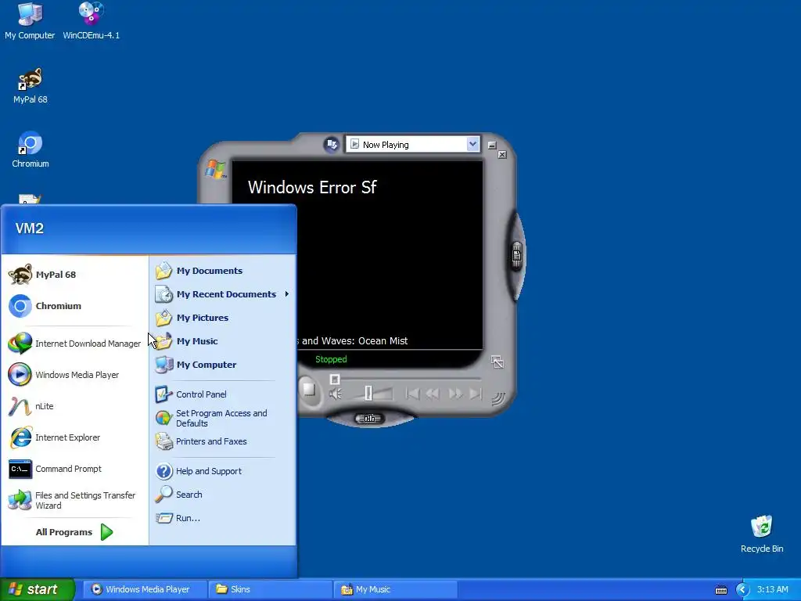Click the Command Prompt black console icon
Image resolution: width=801 pixels, height=601 pixels.
pyautogui.click(x=20, y=469)
